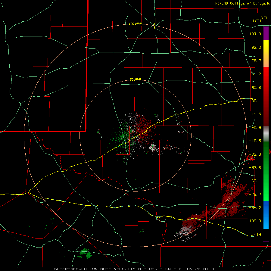Select the 45.6 legend value
The image size is (271, 271).
[x=256, y=87]
